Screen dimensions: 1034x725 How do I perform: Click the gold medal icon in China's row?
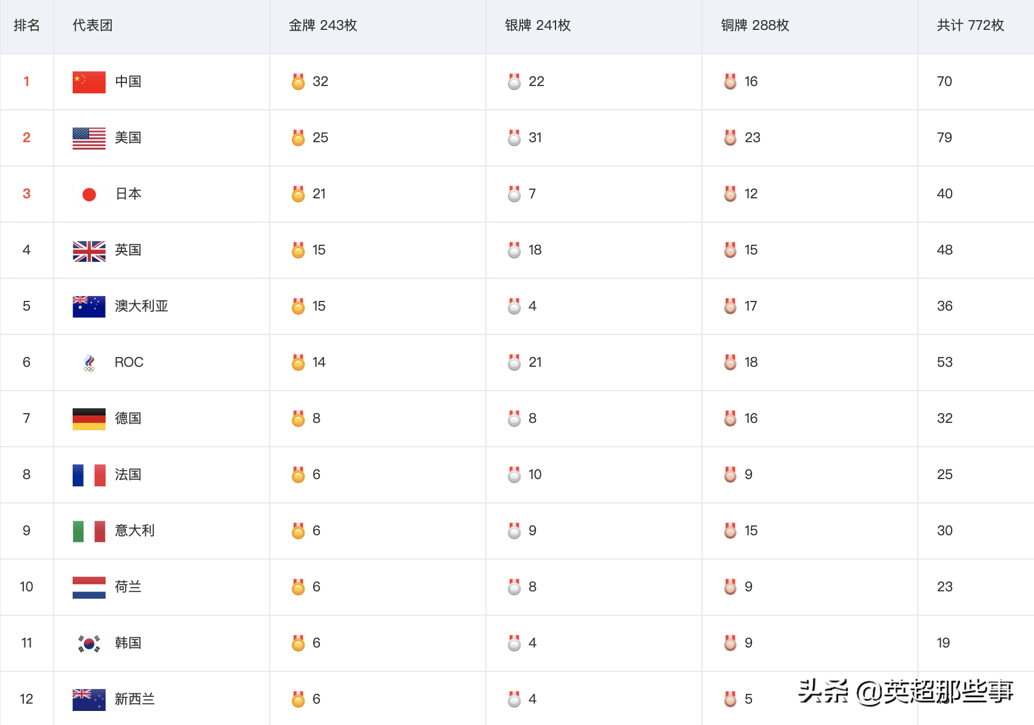[298, 82]
